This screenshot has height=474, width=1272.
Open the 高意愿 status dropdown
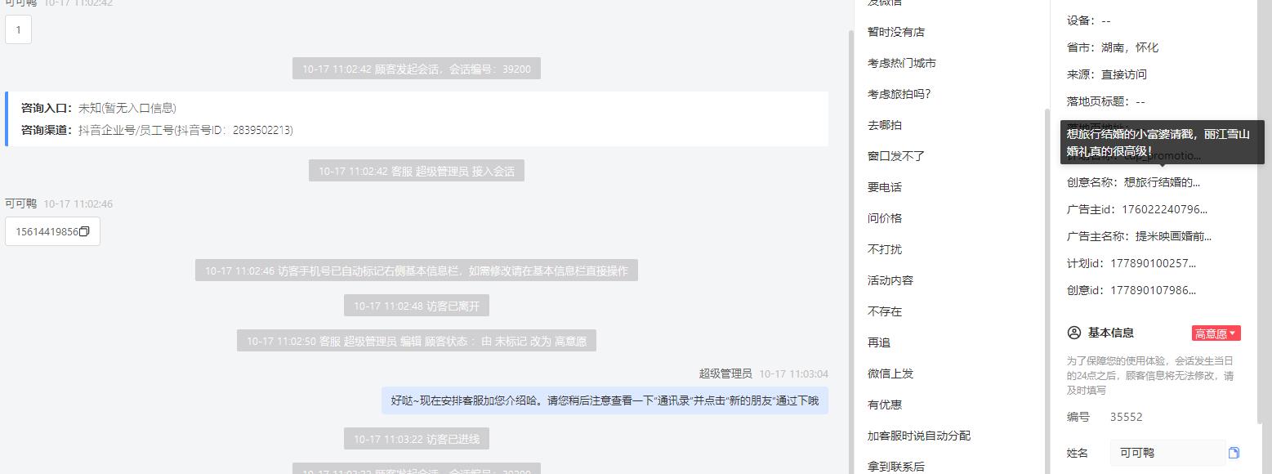[x=1216, y=333]
